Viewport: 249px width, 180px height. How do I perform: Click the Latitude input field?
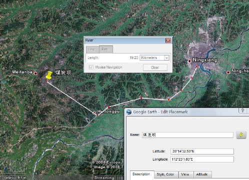click(202, 151)
